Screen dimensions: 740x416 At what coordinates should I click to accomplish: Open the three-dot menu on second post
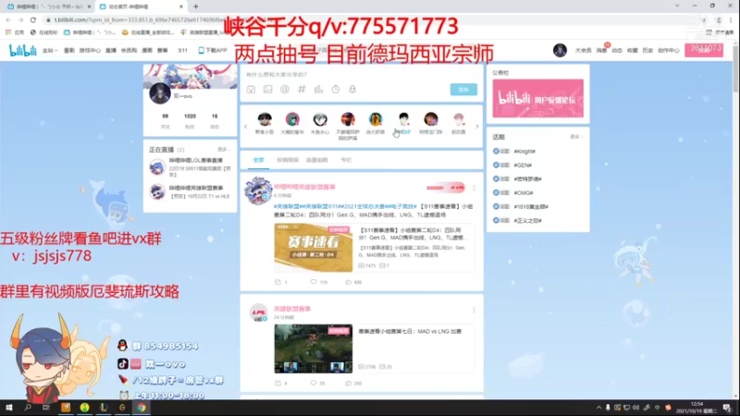474,310
